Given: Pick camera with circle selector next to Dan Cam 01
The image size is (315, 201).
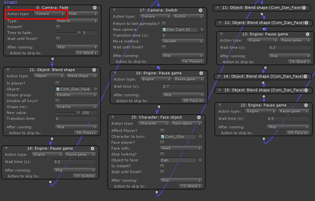Looking at the screenshot, I should pos(202,29).
